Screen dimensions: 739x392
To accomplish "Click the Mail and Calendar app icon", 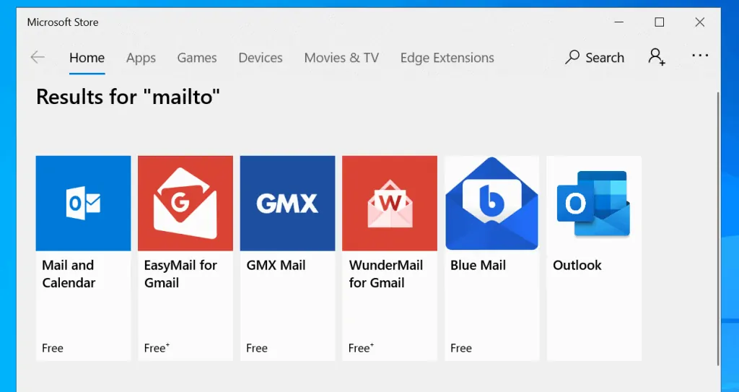I will click(83, 204).
